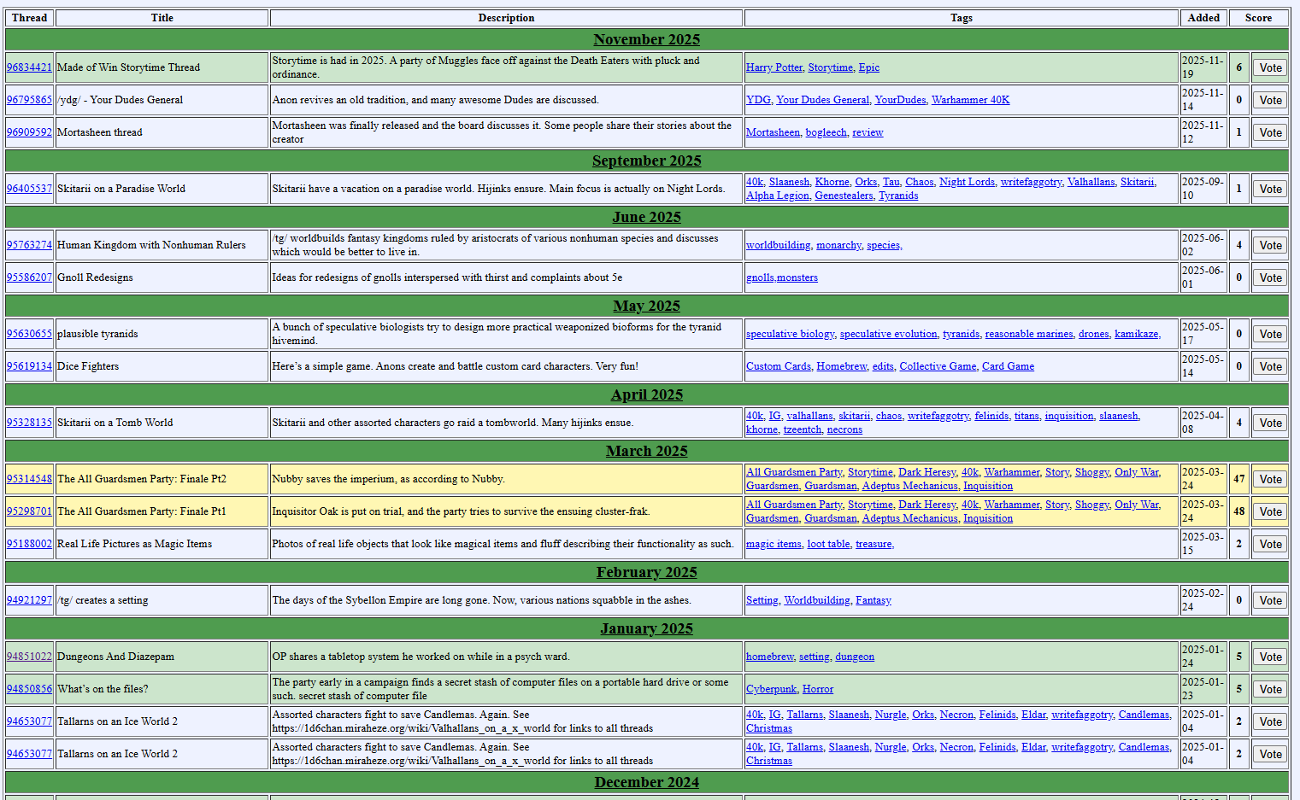Open the Epic tag

869,67
